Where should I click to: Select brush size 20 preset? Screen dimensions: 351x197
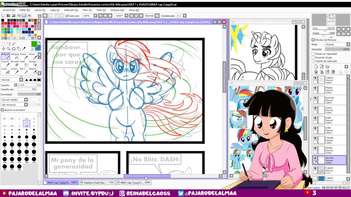point(34,138)
